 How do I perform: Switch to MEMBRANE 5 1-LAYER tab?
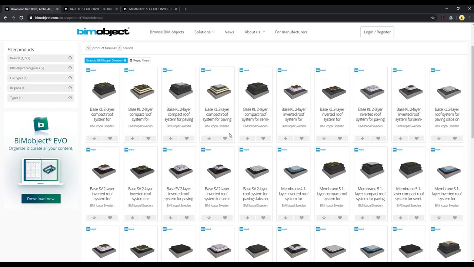[x=150, y=9]
